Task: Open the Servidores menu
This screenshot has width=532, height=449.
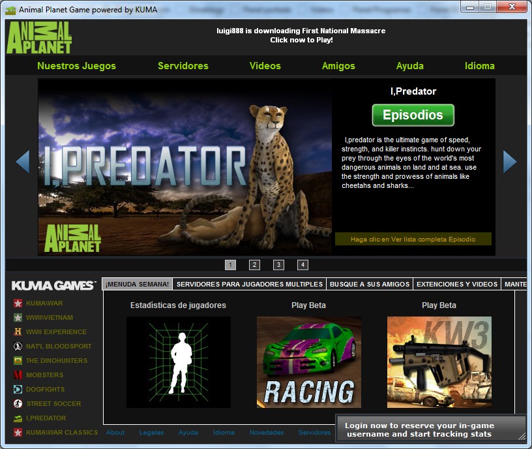Action: 183,66
